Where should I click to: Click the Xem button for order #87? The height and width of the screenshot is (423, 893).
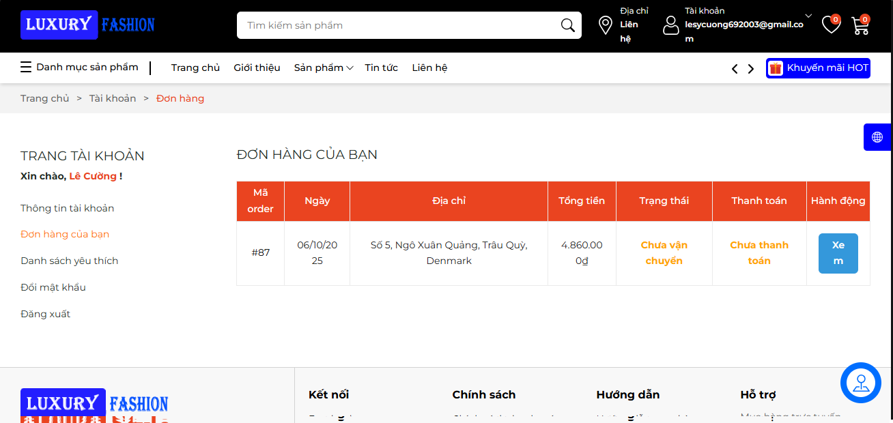(x=838, y=253)
